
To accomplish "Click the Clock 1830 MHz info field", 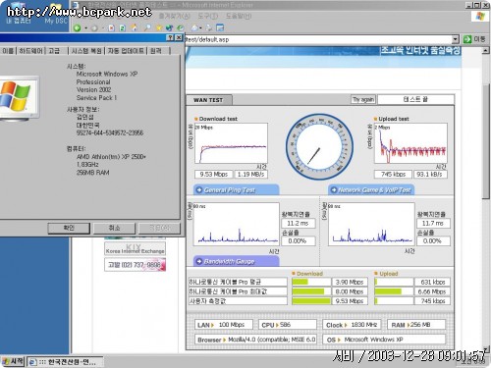I will click(x=352, y=325).
